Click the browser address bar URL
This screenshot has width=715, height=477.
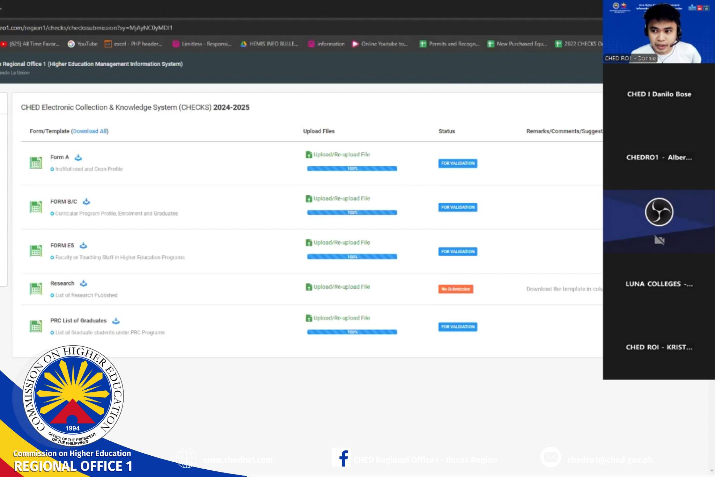tap(86, 28)
